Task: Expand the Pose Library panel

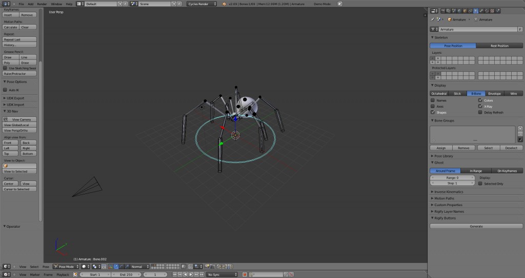Action: (x=443, y=156)
